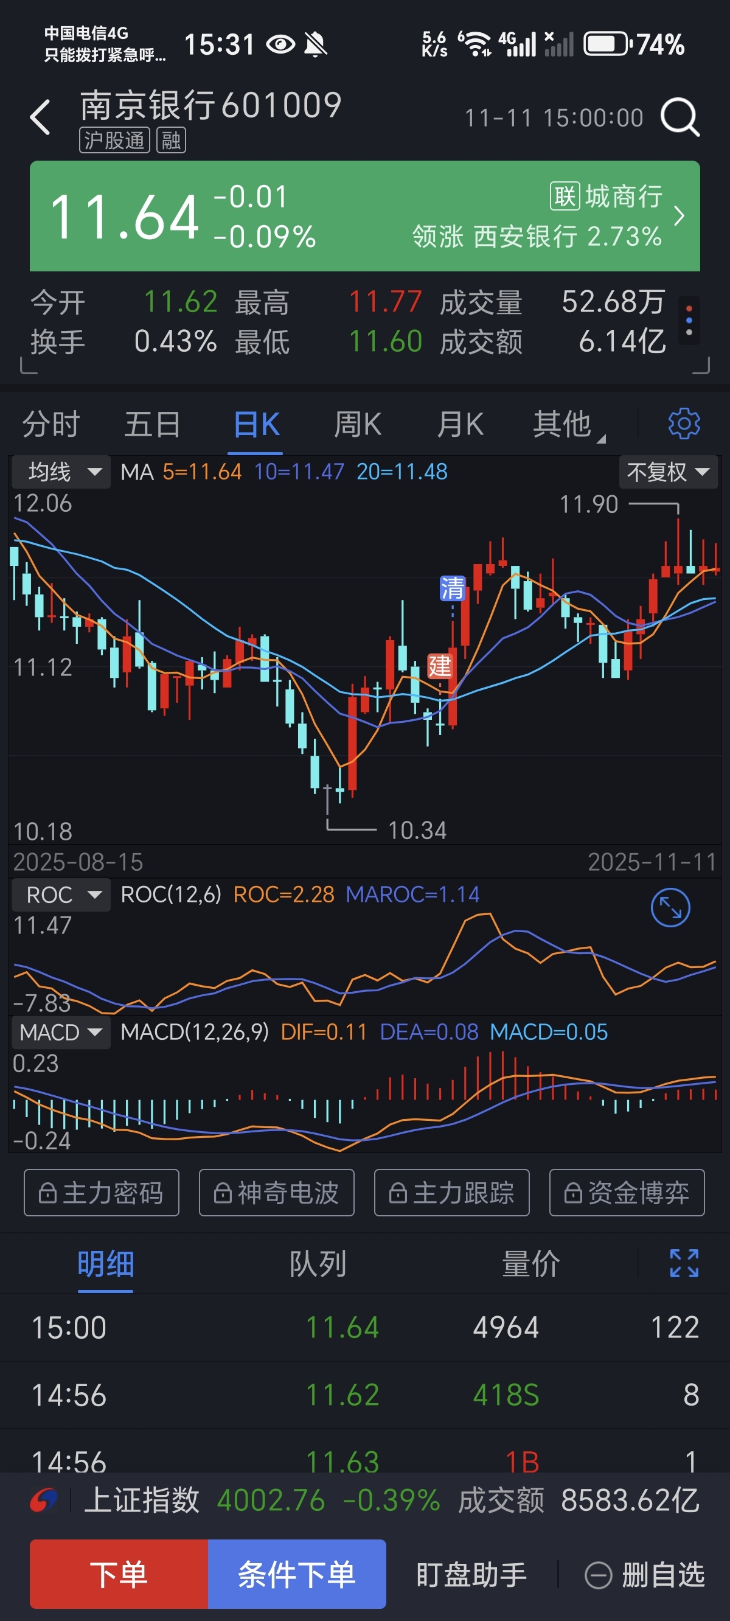Tap the 11.90 high label on chart
The width and height of the screenshot is (730, 1621).
pos(589,504)
